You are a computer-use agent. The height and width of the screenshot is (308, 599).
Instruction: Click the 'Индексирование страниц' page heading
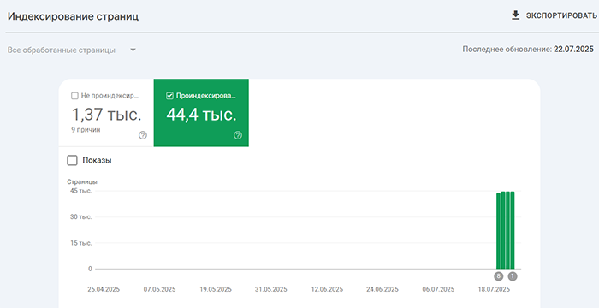coord(73,17)
